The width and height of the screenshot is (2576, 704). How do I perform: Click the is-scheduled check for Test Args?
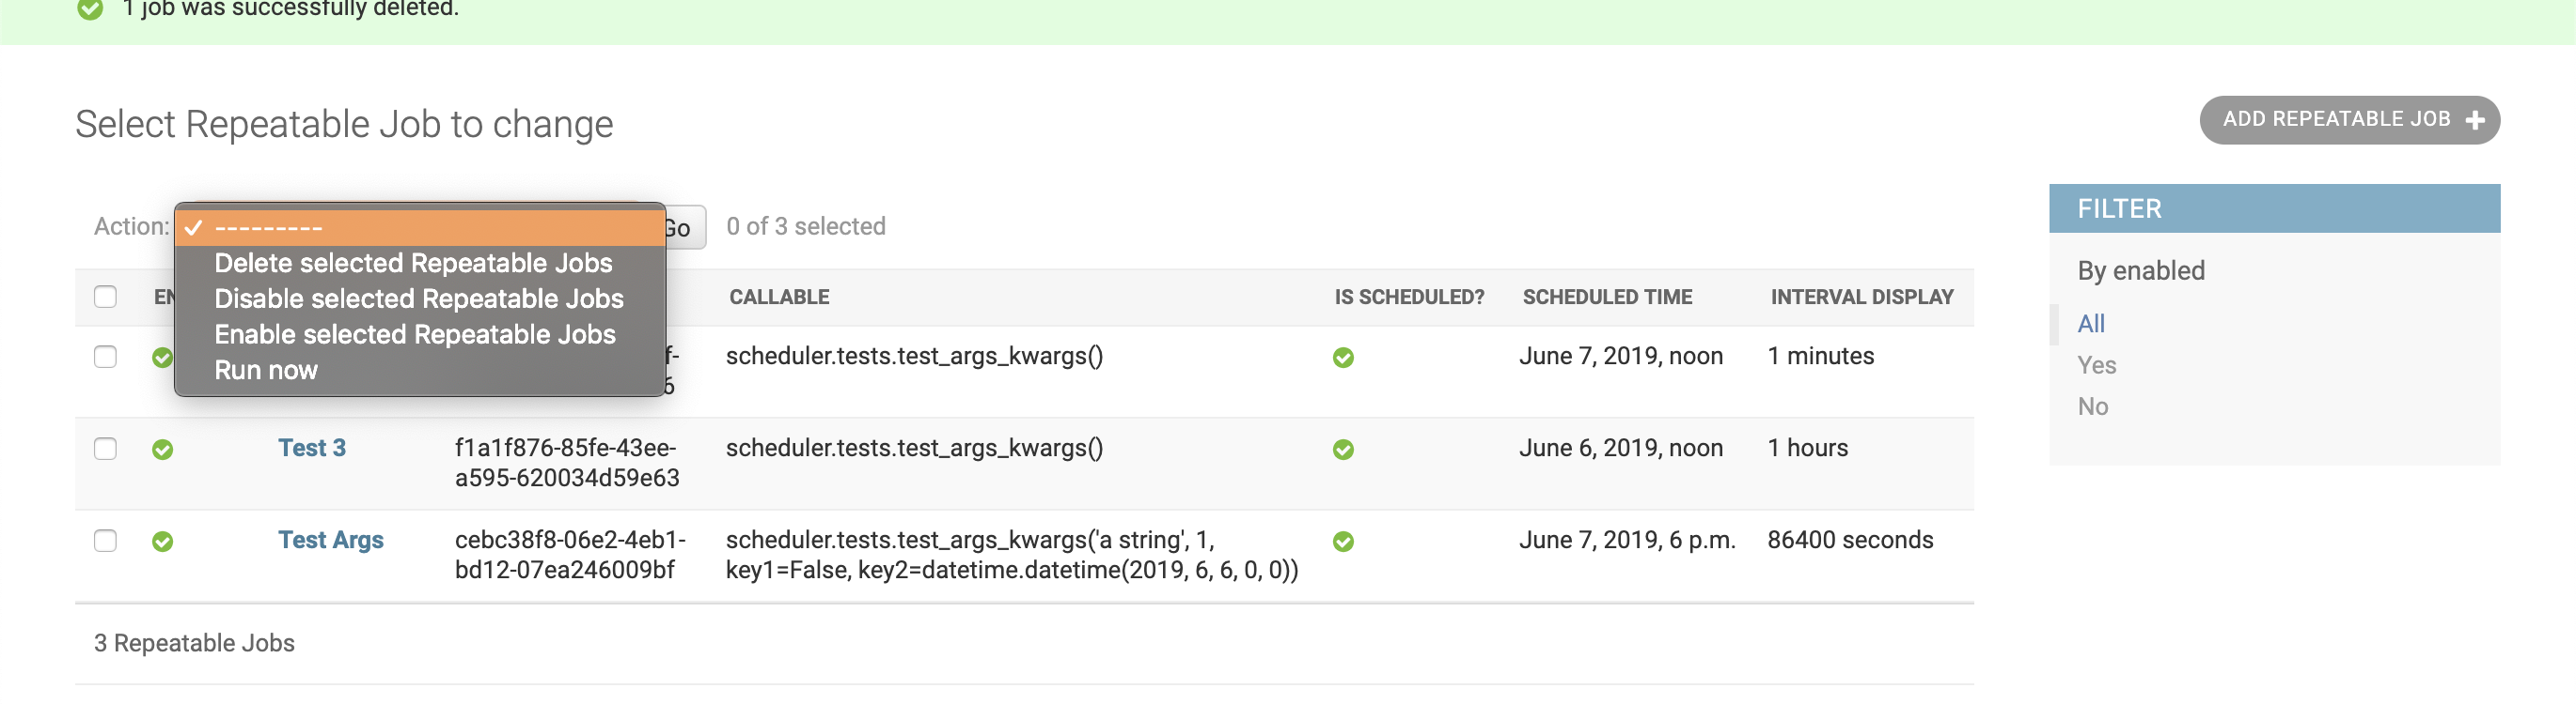pos(1343,542)
